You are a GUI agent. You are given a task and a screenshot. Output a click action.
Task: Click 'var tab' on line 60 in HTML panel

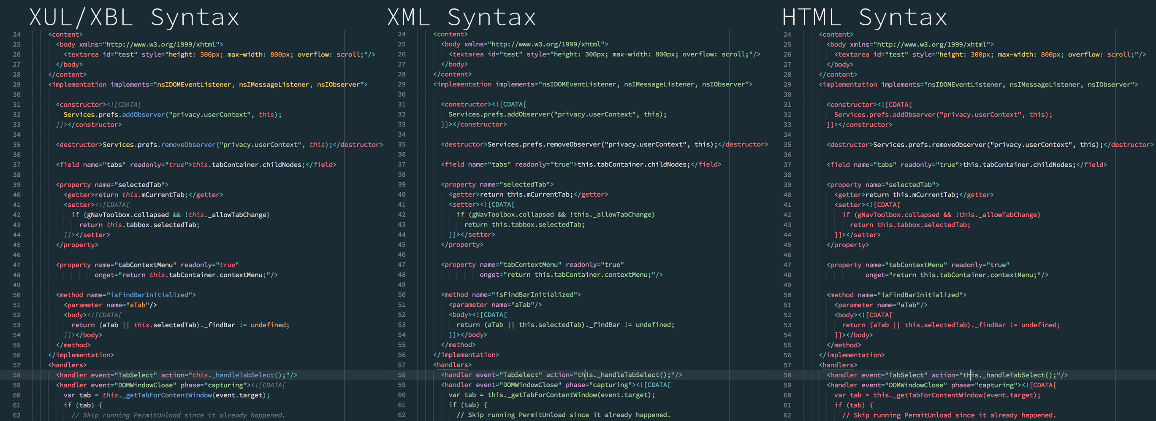pyautogui.click(x=848, y=395)
